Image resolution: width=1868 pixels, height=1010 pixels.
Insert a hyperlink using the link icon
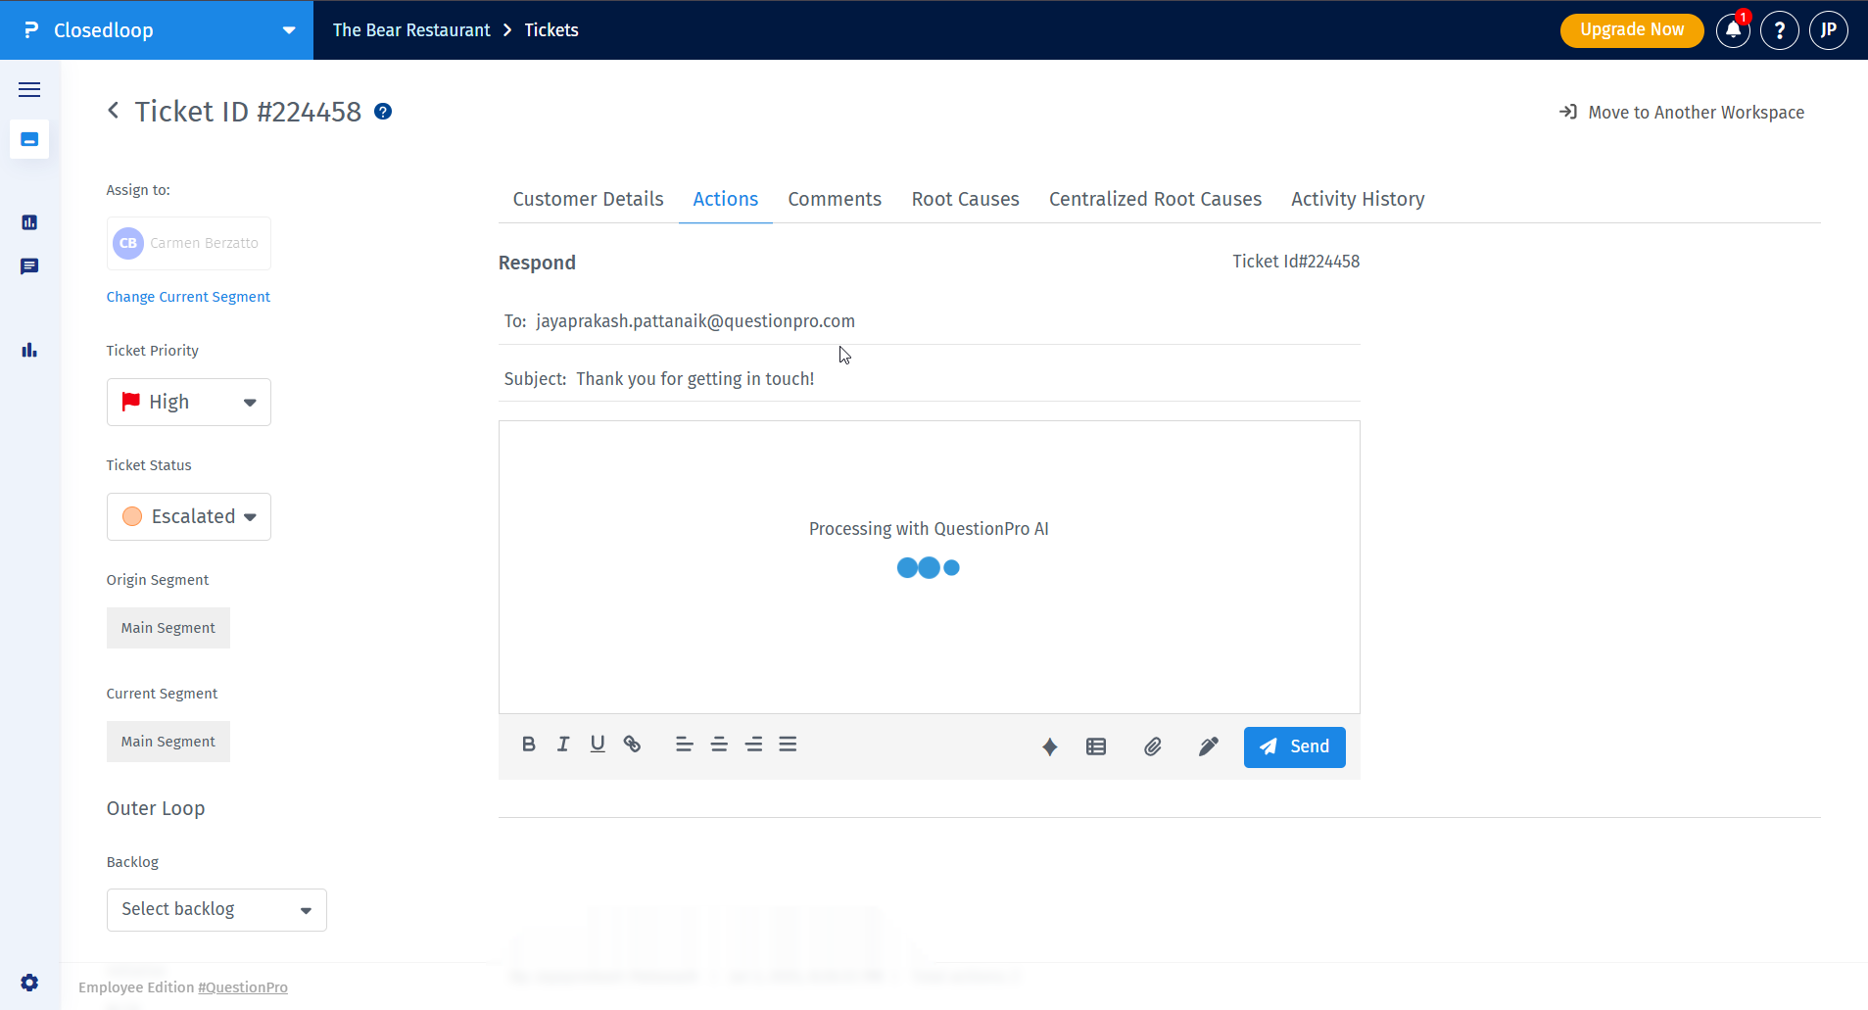tap(632, 745)
